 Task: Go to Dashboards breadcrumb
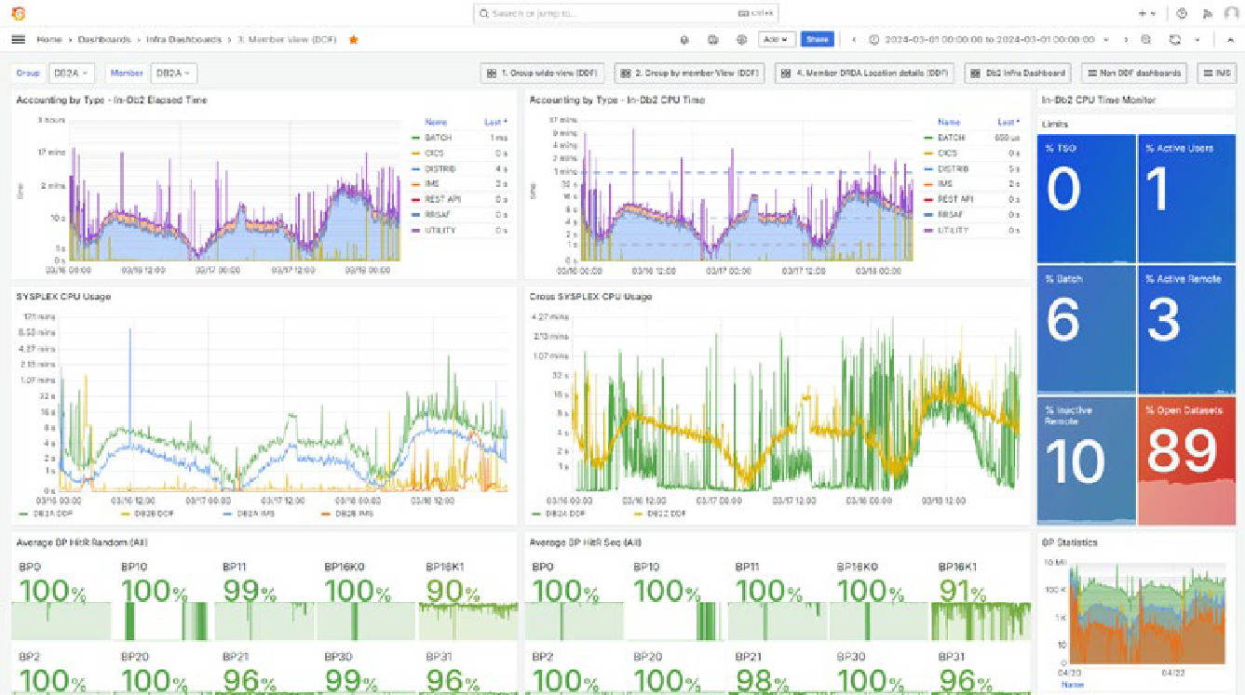[x=104, y=40]
